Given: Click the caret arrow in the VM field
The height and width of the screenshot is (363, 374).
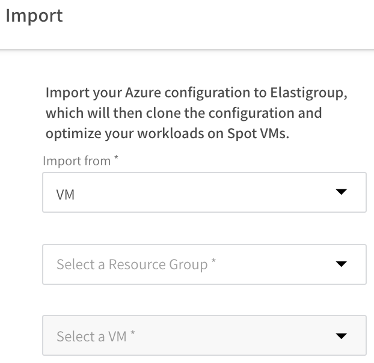Looking at the screenshot, I should point(341,192).
